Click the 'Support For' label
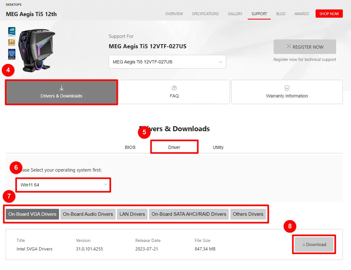This screenshot has width=351, height=270. click(x=121, y=36)
